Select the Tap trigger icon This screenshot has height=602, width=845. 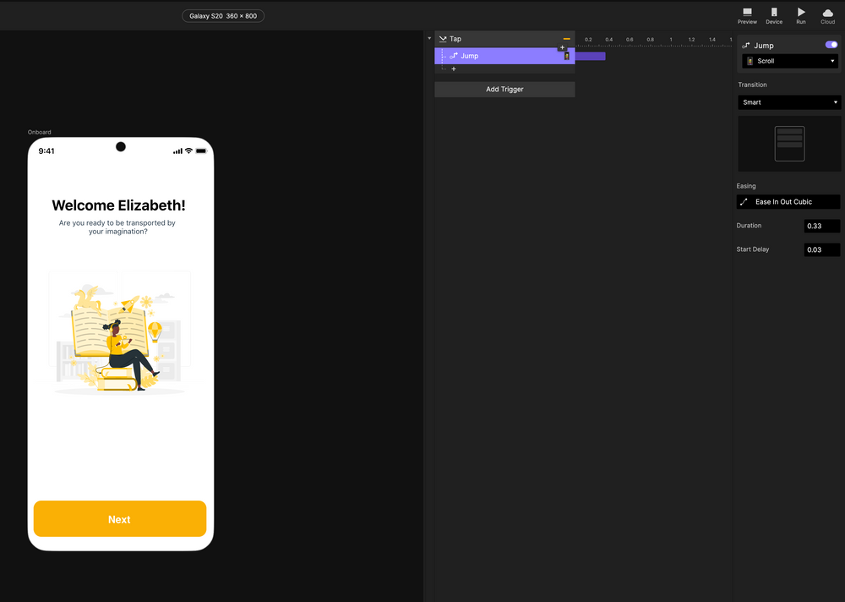(442, 38)
